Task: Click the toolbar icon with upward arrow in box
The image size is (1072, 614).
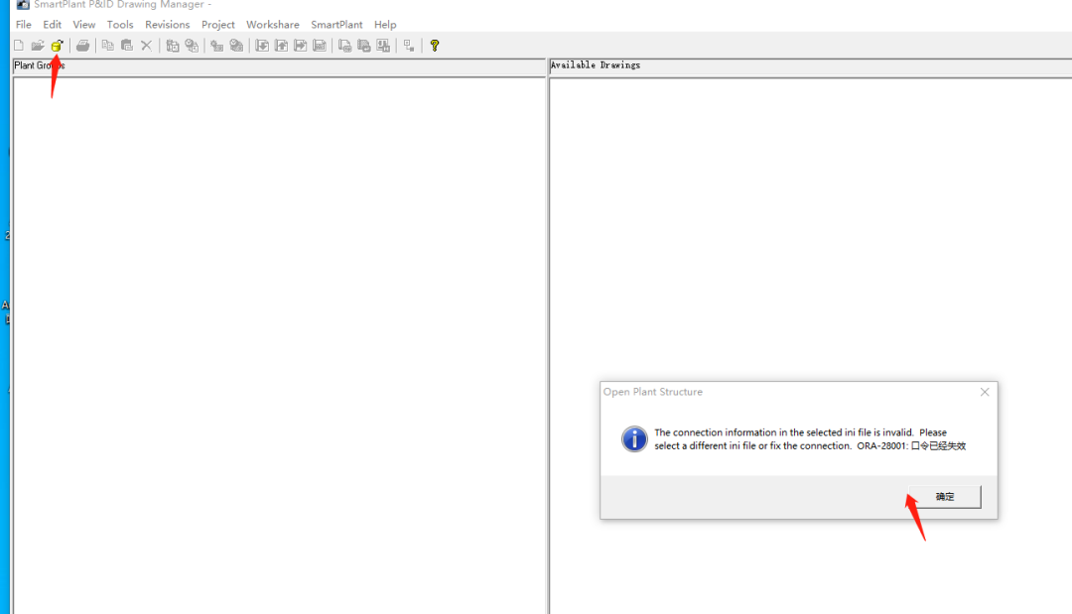Action: (x=281, y=46)
